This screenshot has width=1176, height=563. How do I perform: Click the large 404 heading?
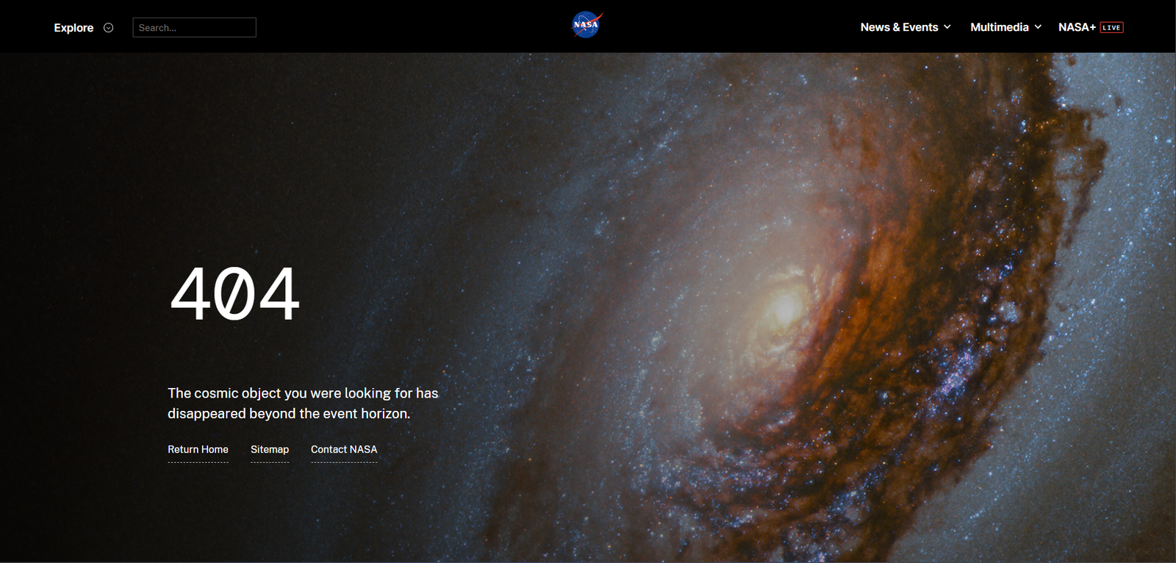tap(234, 294)
